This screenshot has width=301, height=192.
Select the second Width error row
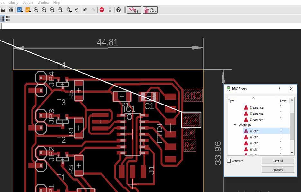(x=266, y=137)
